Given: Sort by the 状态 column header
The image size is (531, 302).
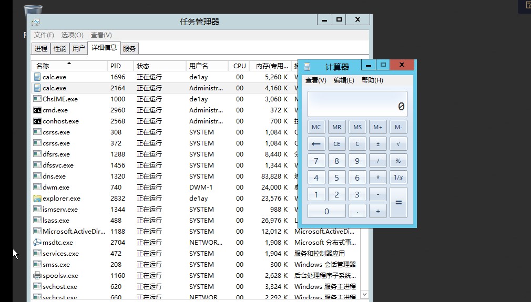Looking at the screenshot, I should (x=159, y=66).
